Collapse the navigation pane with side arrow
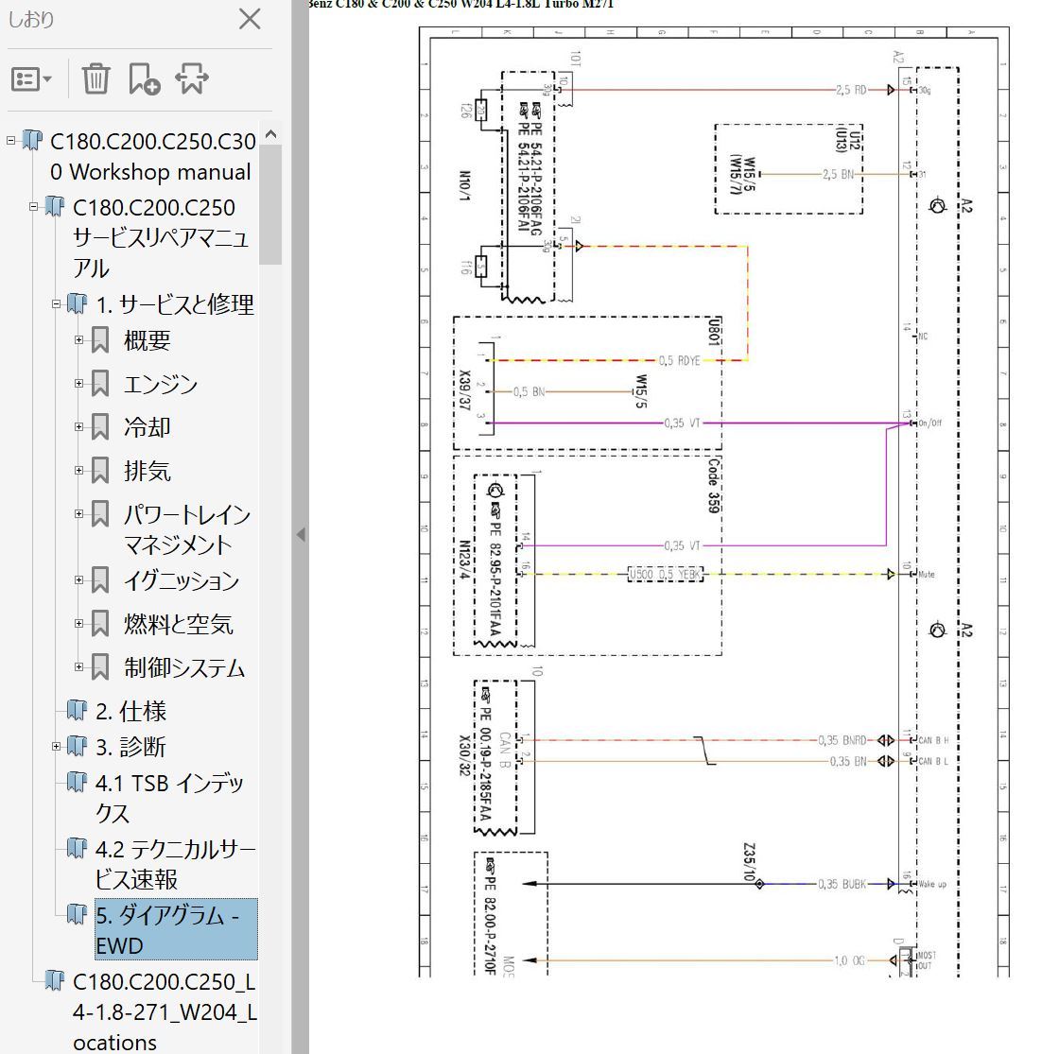Screen dimensions: 1059x1054 301,535
